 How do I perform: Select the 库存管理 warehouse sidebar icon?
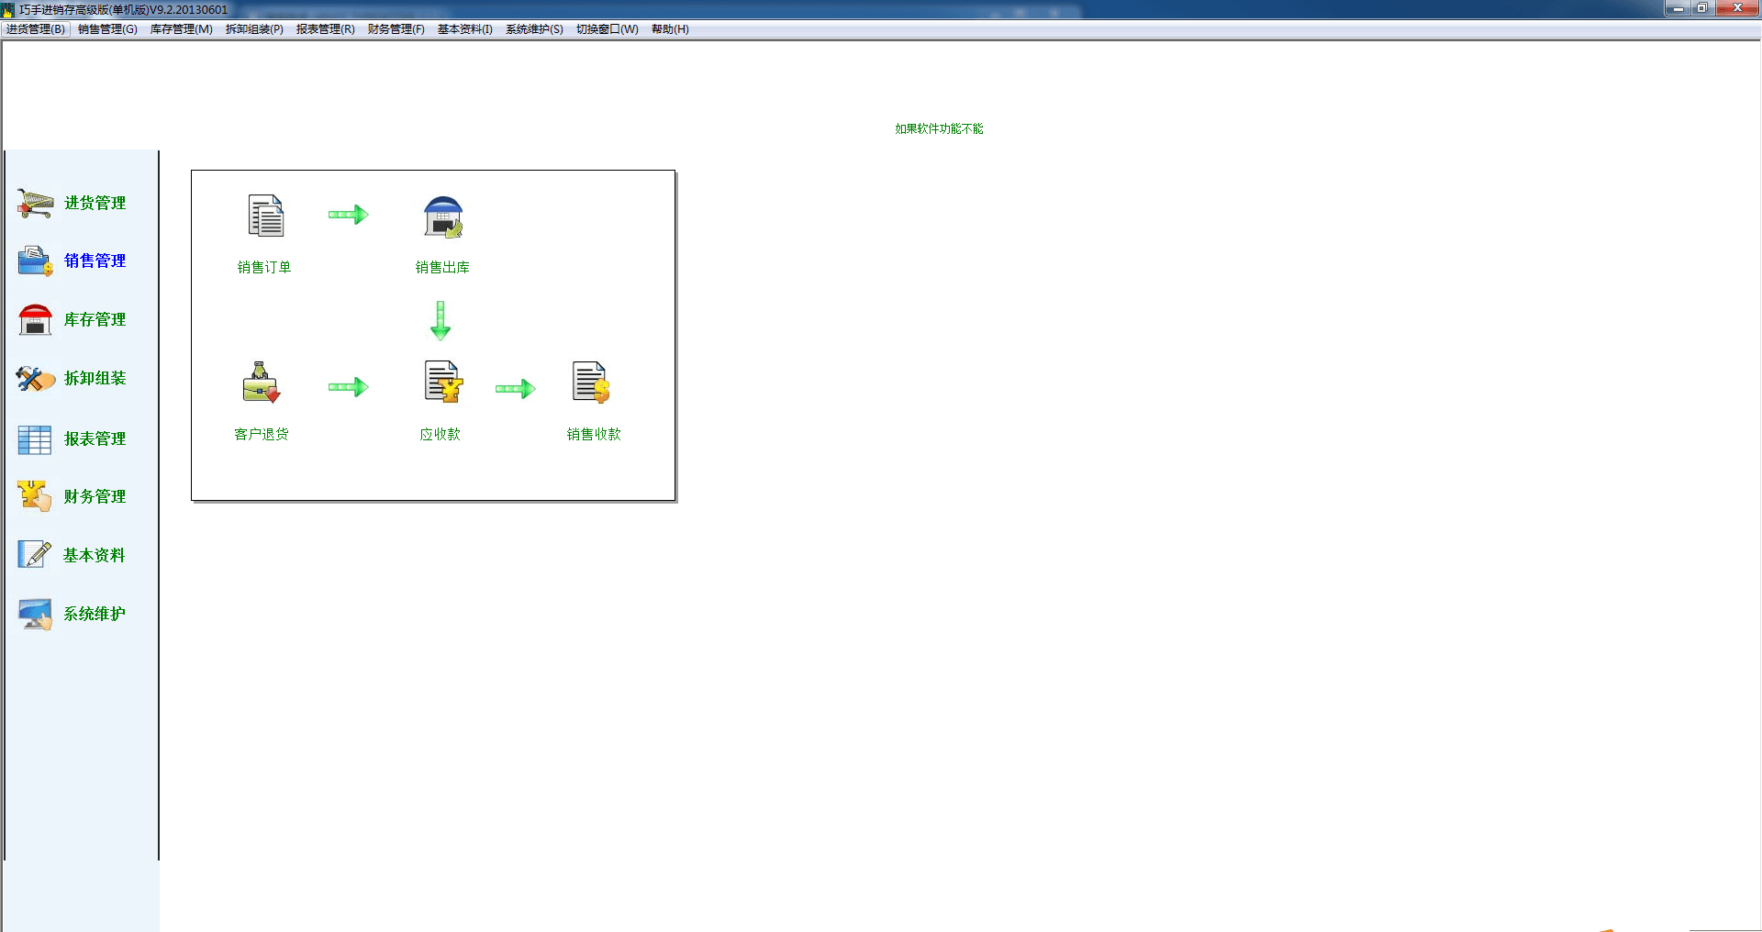tap(35, 320)
